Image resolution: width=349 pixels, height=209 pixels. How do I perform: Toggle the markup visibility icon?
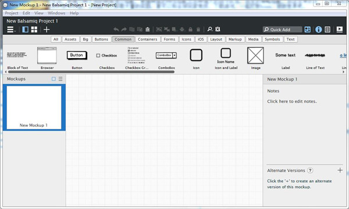coord(218,29)
